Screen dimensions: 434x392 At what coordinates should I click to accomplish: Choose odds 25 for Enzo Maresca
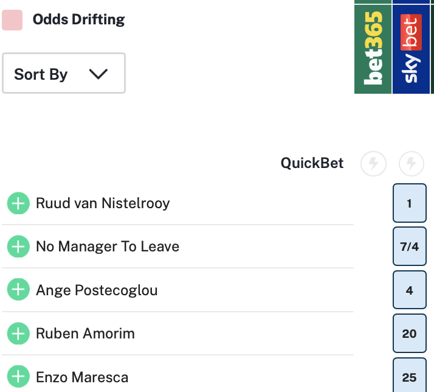409,377
